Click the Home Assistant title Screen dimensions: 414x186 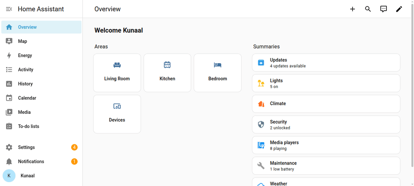(x=41, y=9)
